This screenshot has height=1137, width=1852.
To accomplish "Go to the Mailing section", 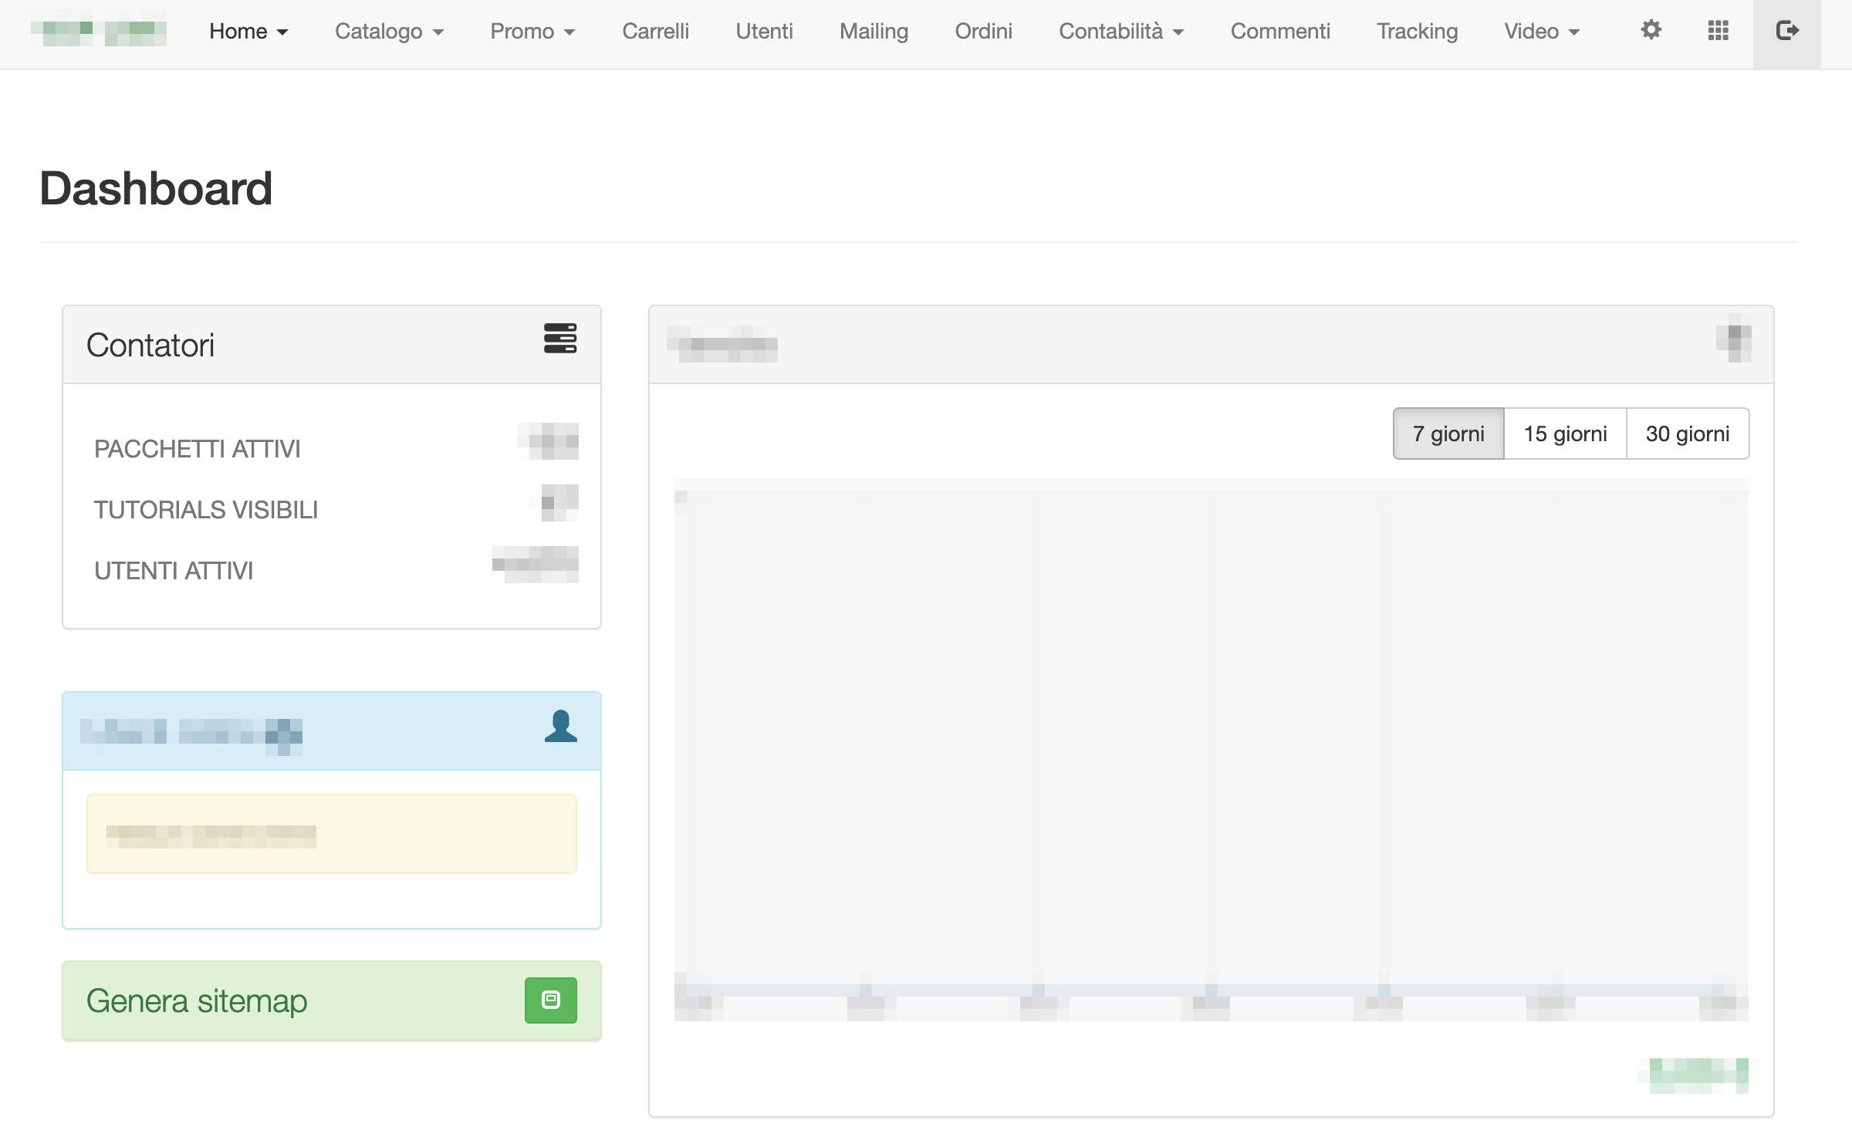I will click(874, 32).
